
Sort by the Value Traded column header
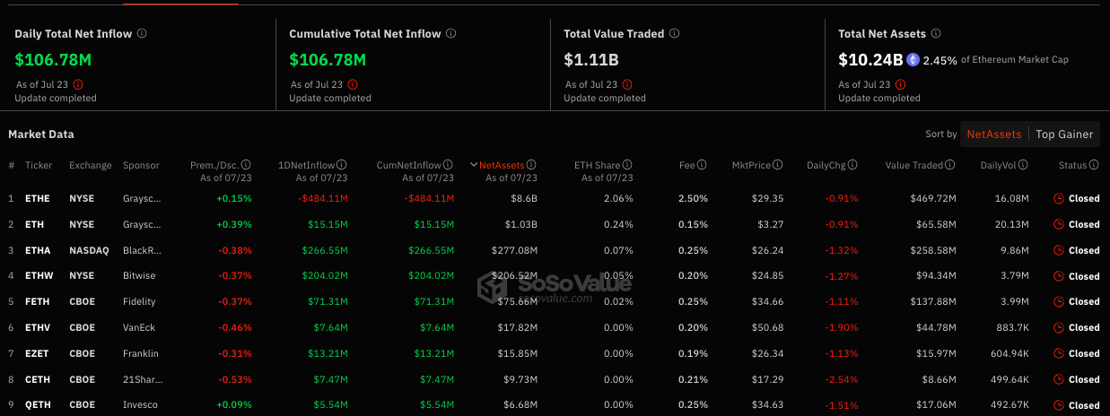click(x=913, y=165)
